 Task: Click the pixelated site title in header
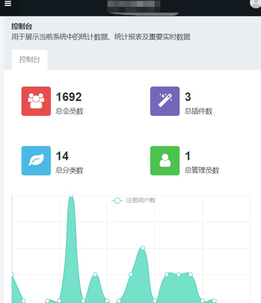click(134, 6)
